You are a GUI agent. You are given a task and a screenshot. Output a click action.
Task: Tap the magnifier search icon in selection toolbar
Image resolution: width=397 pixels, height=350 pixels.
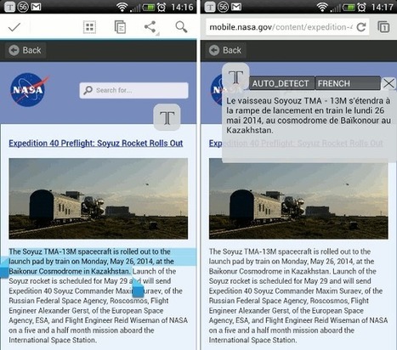[181, 27]
